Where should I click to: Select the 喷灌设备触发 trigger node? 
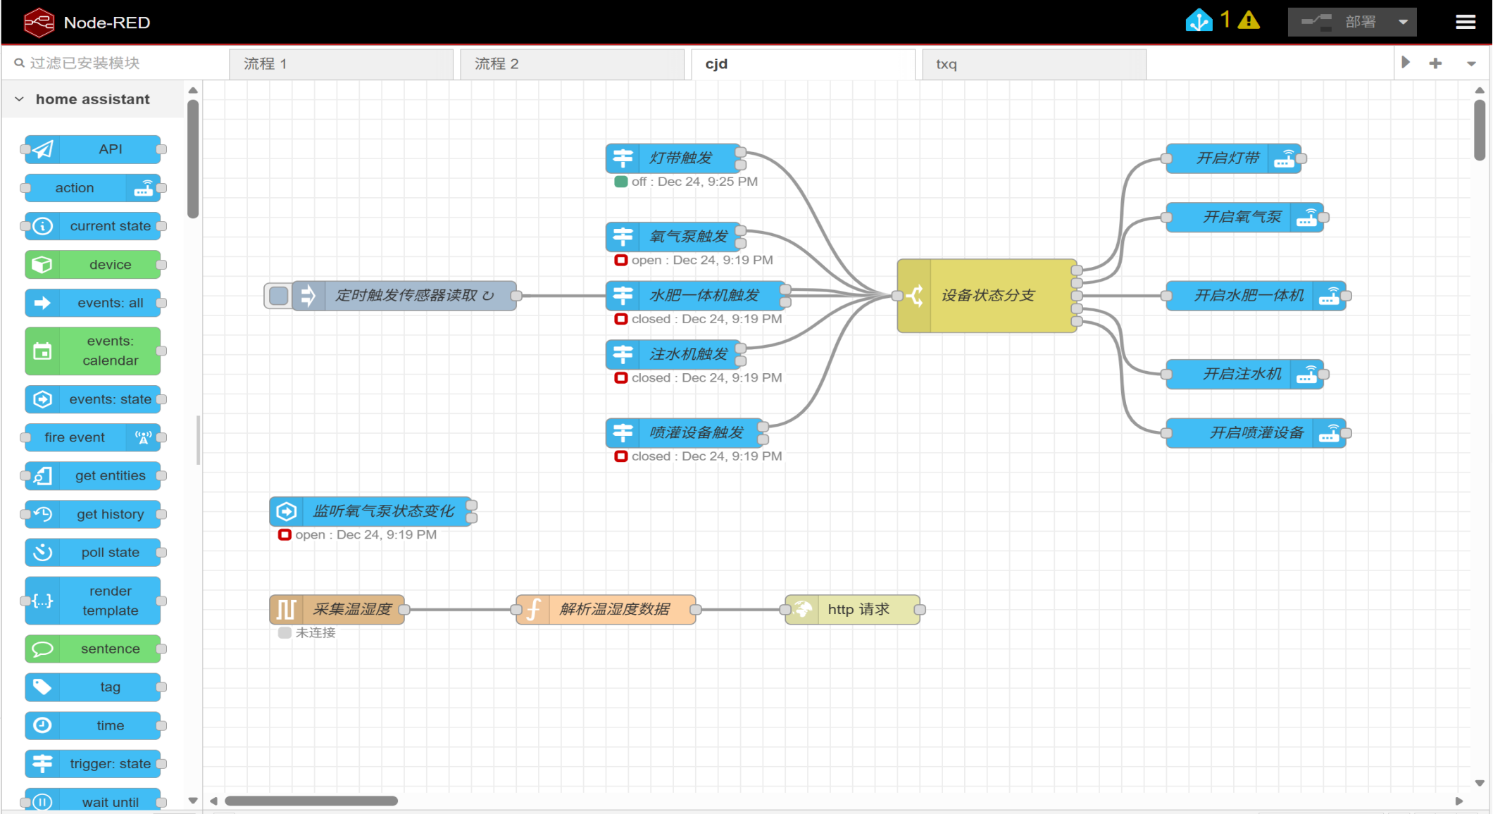click(x=685, y=433)
